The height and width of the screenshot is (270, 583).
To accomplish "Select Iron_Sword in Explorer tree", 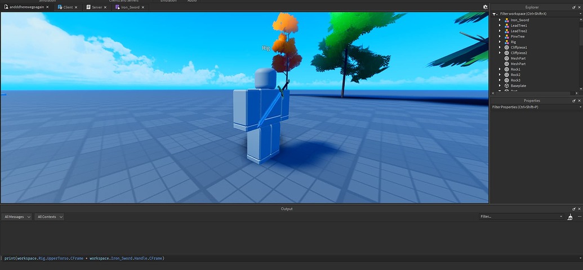I will [x=520, y=20].
